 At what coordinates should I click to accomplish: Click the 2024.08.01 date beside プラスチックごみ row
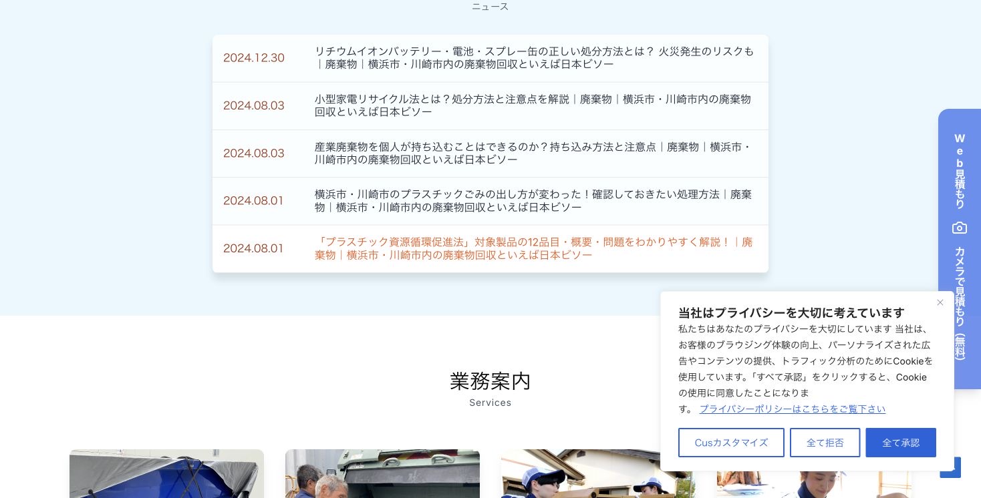[254, 201]
